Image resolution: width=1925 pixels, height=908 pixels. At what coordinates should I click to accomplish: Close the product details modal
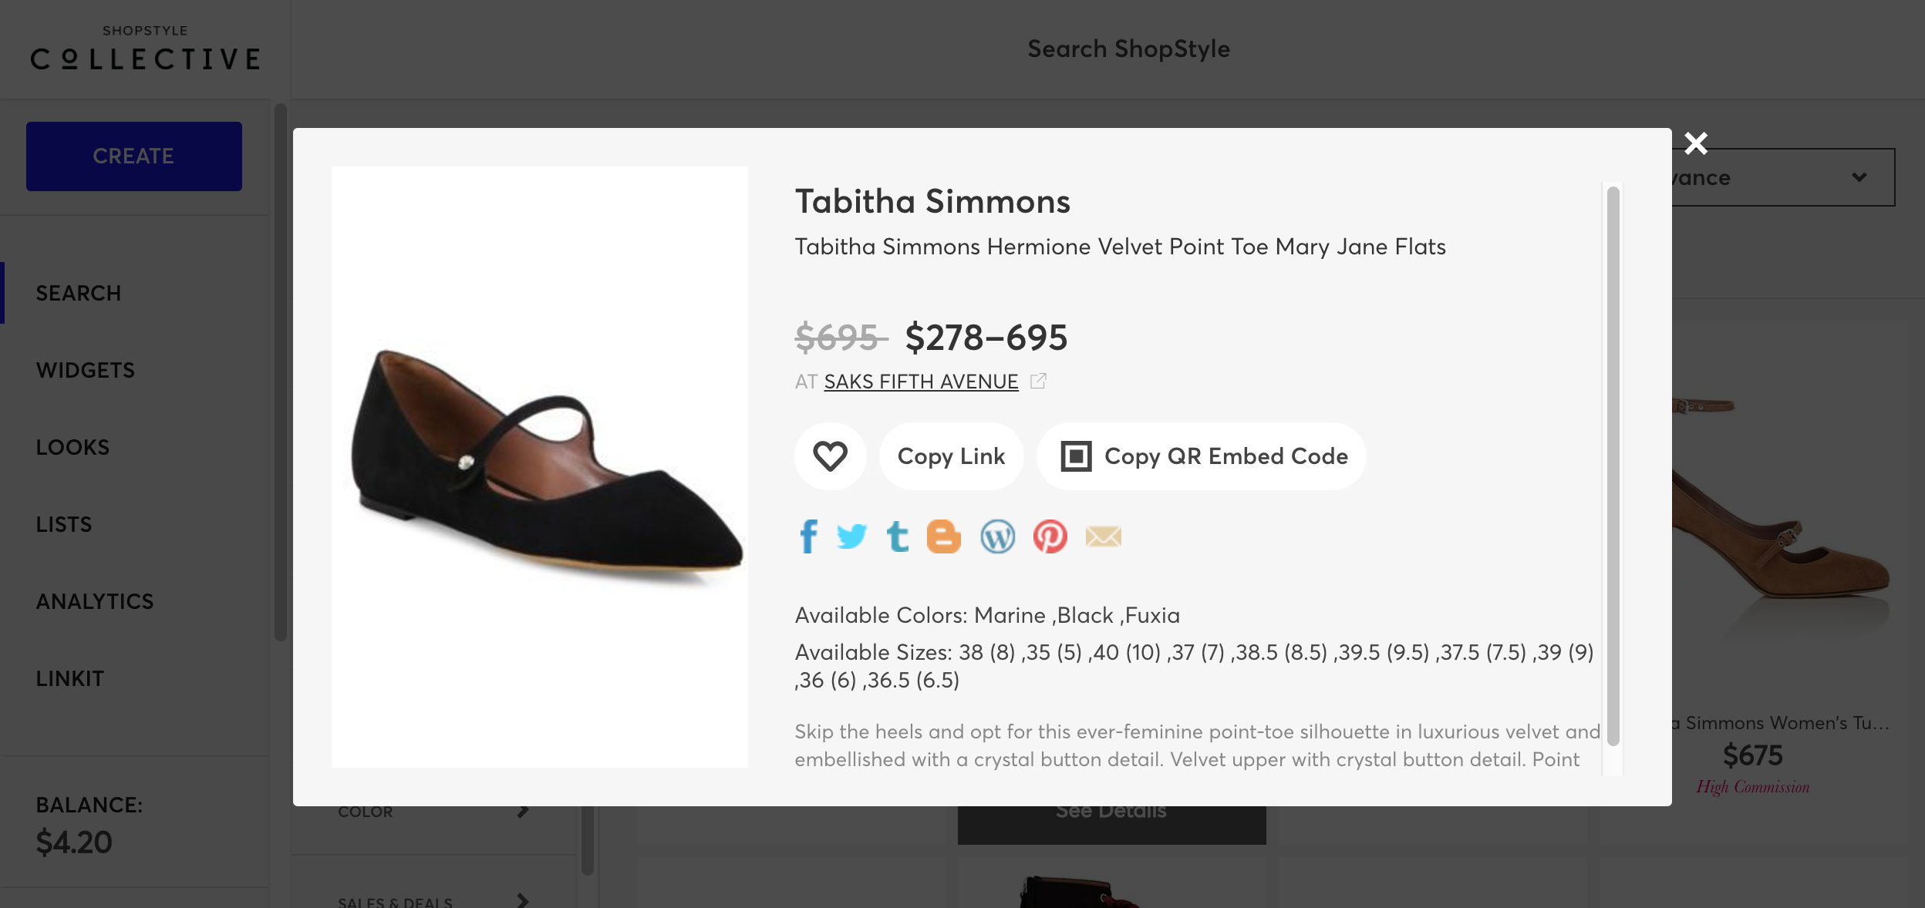(x=1695, y=143)
